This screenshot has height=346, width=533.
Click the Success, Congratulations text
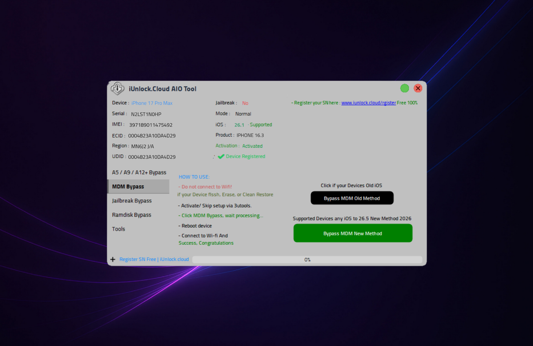coord(206,243)
